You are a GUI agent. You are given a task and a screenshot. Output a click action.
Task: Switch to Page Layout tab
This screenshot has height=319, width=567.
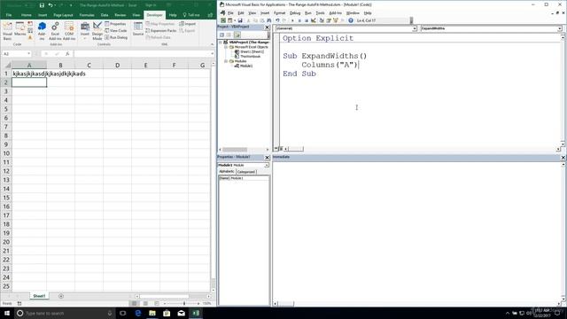63,15
